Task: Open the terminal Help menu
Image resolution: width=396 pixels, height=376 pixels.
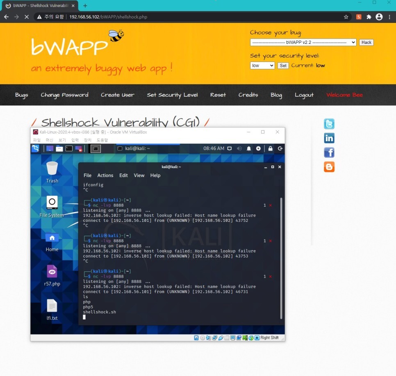Action: pyautogui.click(x=155, y=175)
